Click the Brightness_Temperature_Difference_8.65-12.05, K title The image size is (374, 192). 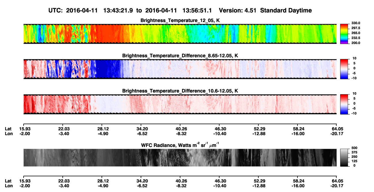[x=180, y=56]
